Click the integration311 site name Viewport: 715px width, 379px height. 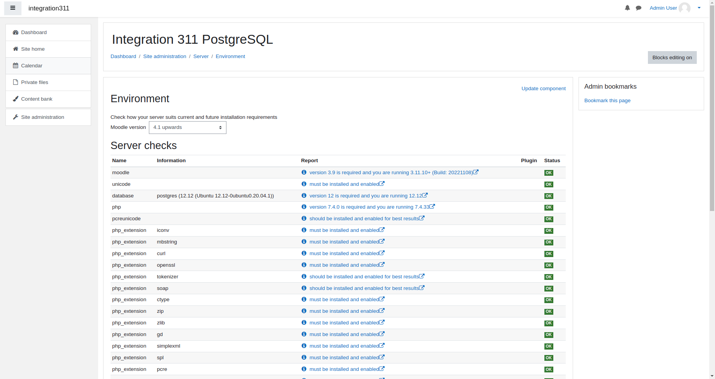[49, 8]
